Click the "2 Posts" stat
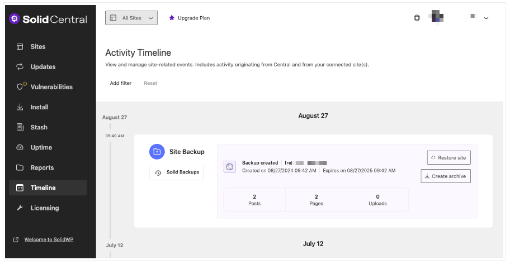The image size is (510, 265). 254,200
